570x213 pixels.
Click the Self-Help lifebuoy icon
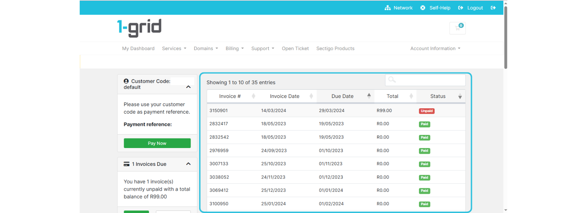coord(423,8)
